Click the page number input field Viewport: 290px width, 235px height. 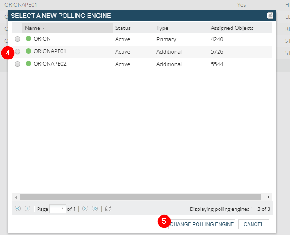(58, 209)
